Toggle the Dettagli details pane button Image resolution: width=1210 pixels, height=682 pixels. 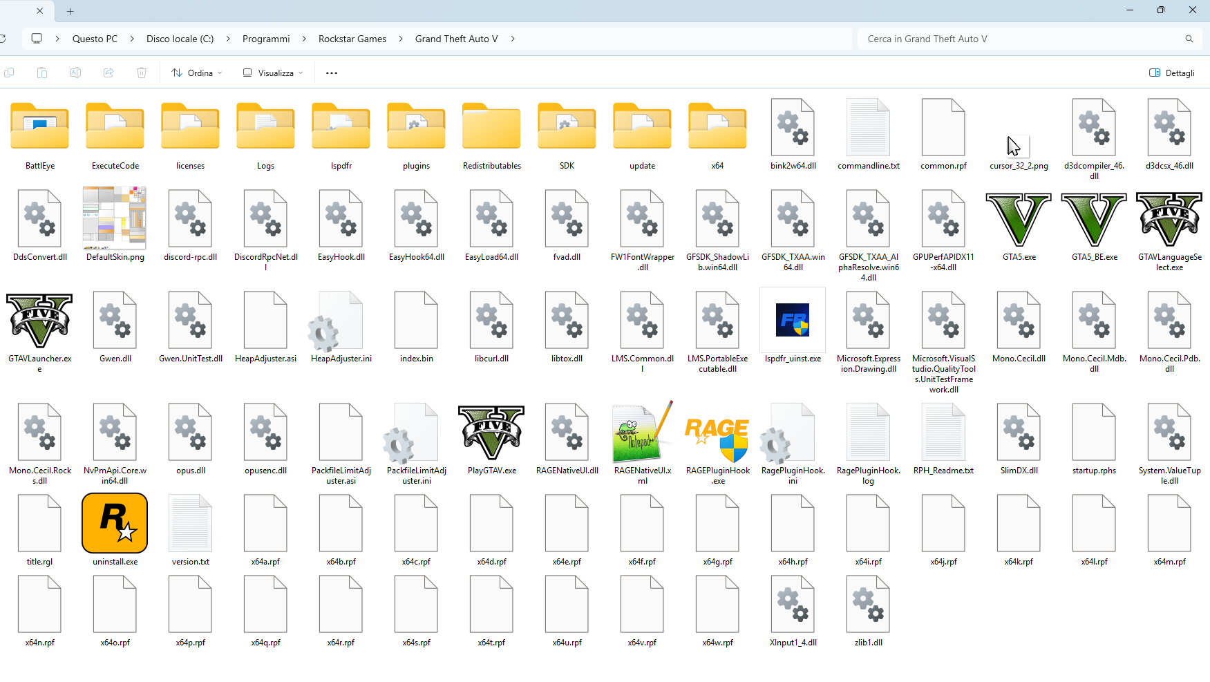pos(1172,73)
